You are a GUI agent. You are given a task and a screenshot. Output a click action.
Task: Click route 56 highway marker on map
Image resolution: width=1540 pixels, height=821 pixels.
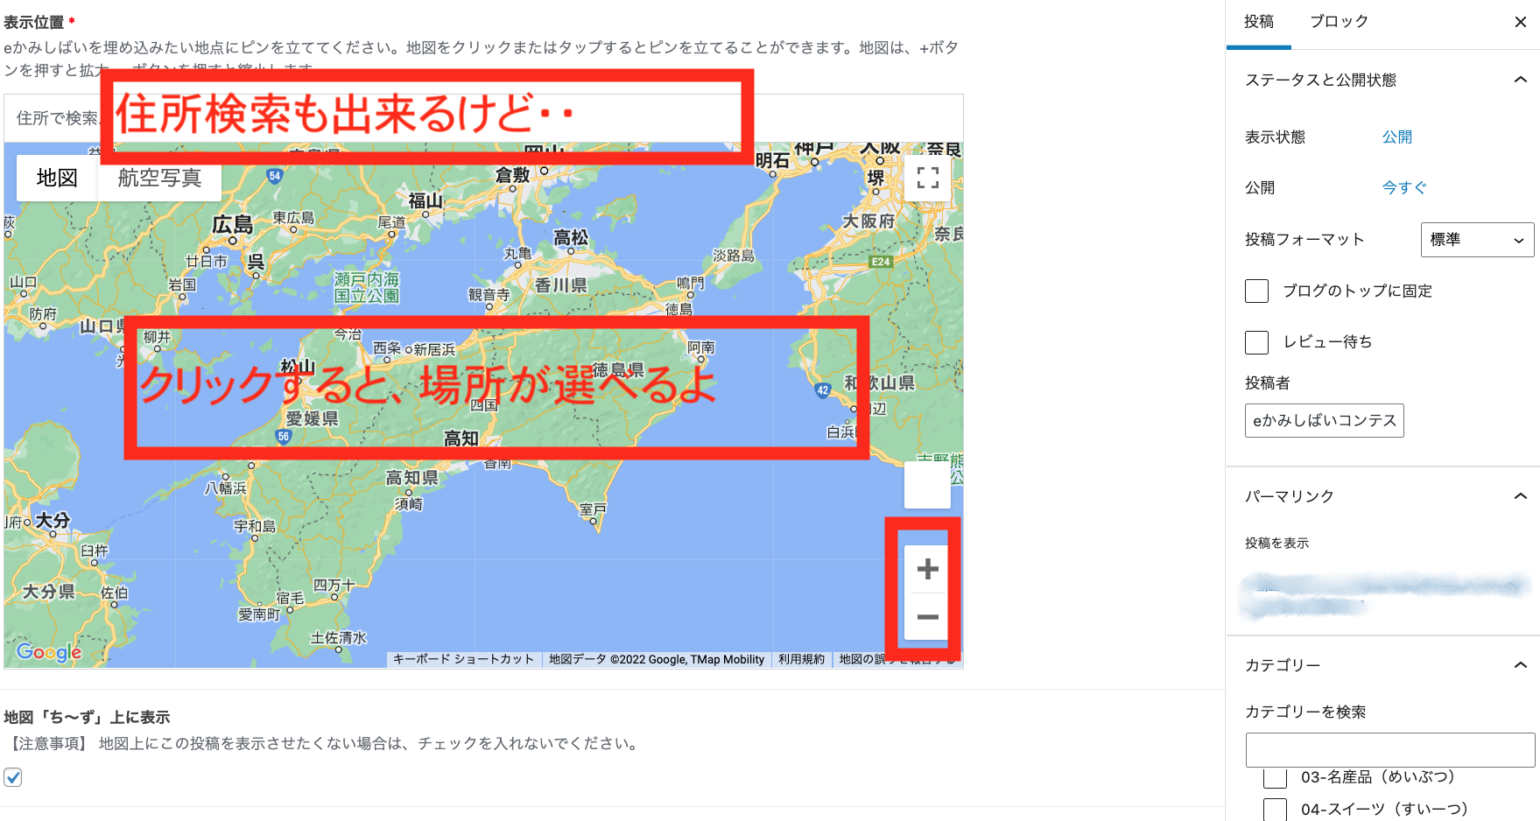tap(283, 436)
